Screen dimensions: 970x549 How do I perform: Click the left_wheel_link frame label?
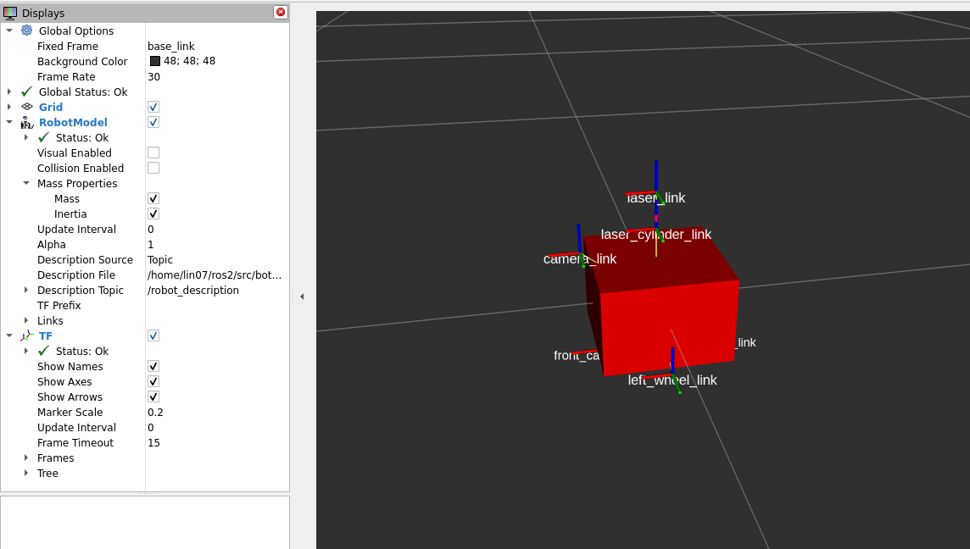click(x=672, y=380)
